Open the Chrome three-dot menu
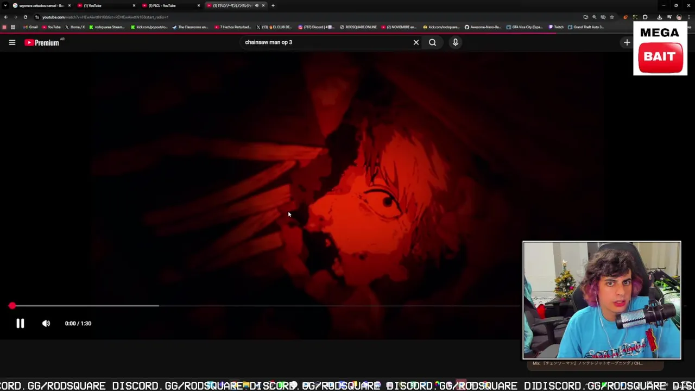The height and width of the screenshot is (391, 695). pos(688,17)
